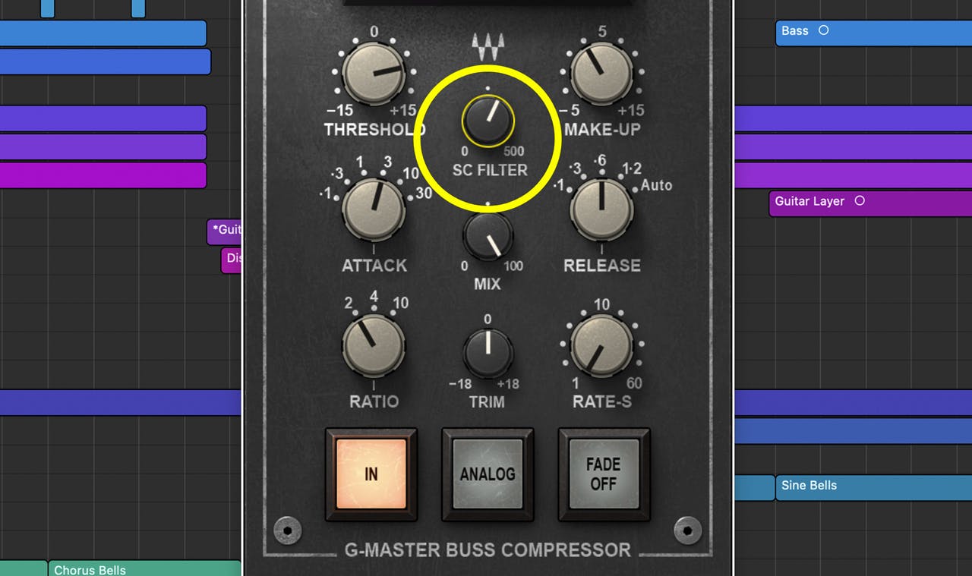
Task: Select the *Guit region
Action: [x=225, y=231]
